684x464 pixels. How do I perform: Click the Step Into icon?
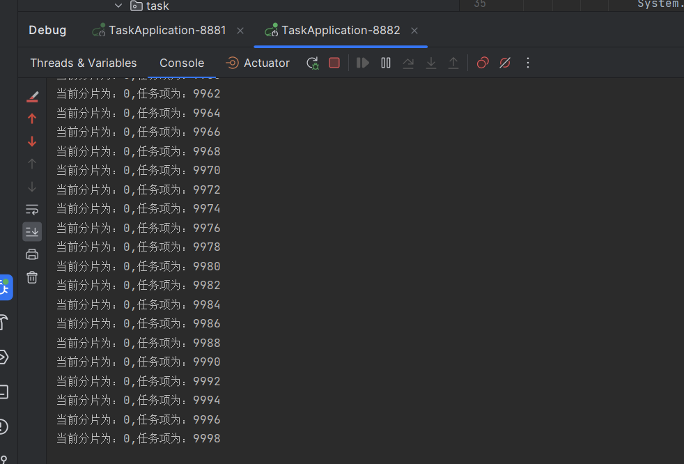(431, 62)
